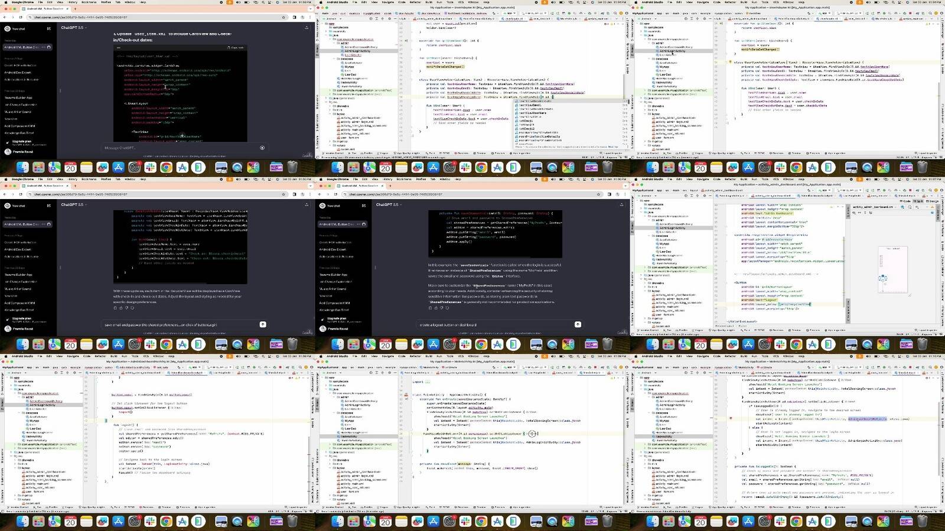Image resolution: width=945 pixels, height=531 pixels.
Task: Click the scroll-to-bottom arrow over user_item.xml code
Action: coord(182,136)
